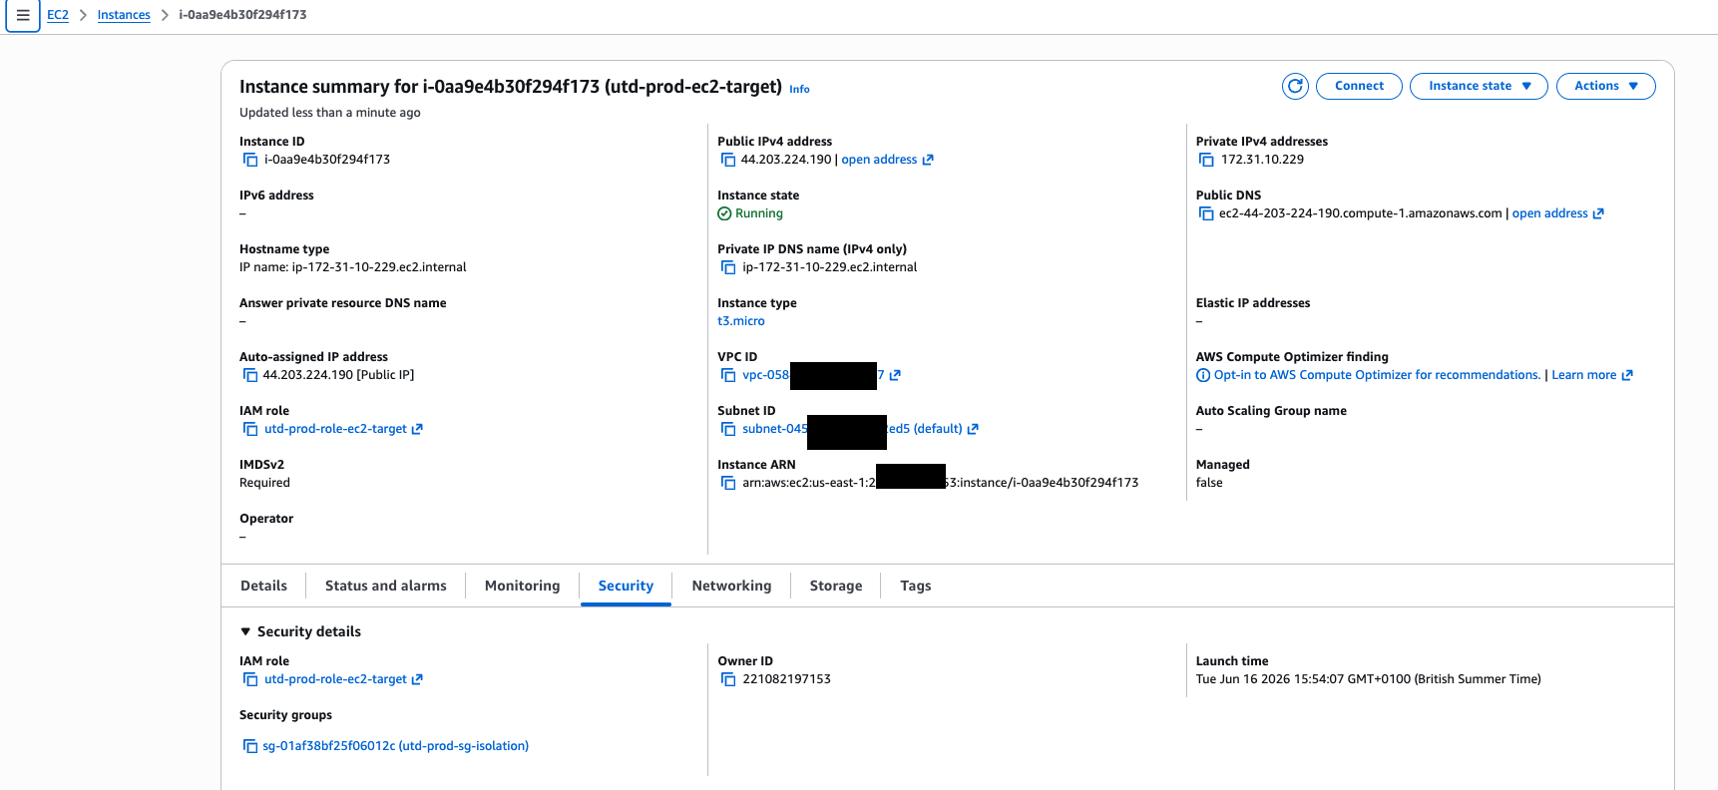
Task: Click the Connect button
Action: [1359, 86]
